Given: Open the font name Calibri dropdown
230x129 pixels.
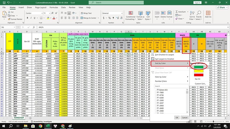Looking at the screenshot, I should pos(42,13).
